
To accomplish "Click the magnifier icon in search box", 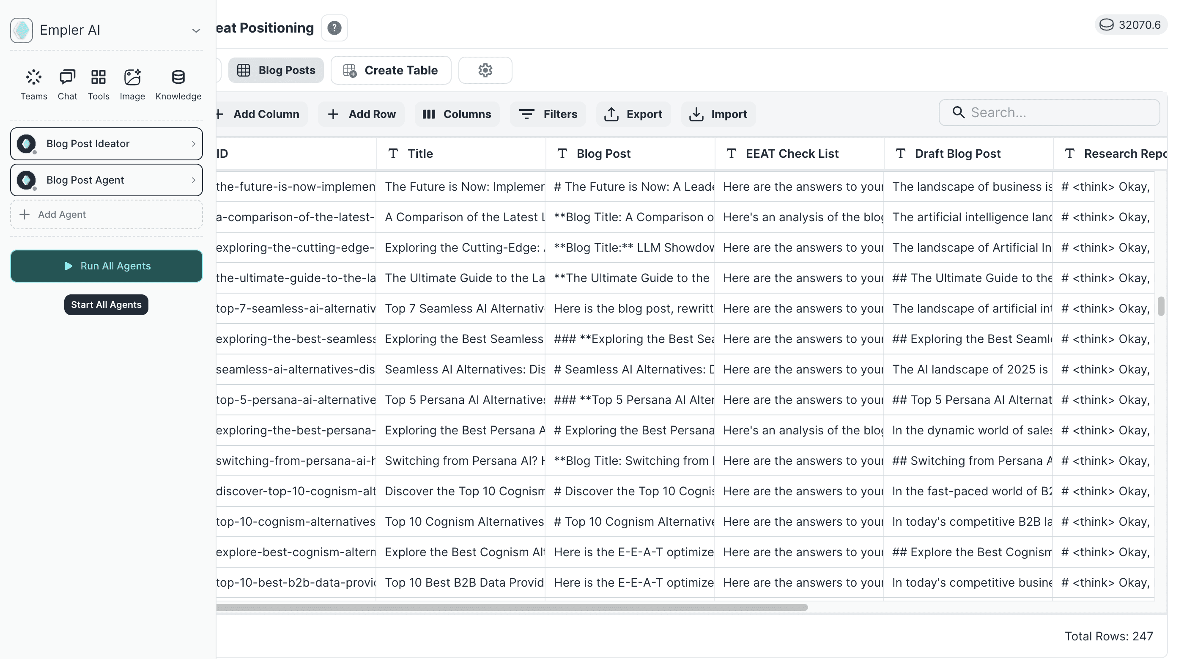I will point(958,113).
